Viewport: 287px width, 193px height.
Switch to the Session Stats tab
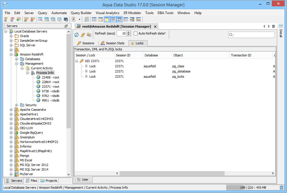[112, 43]
